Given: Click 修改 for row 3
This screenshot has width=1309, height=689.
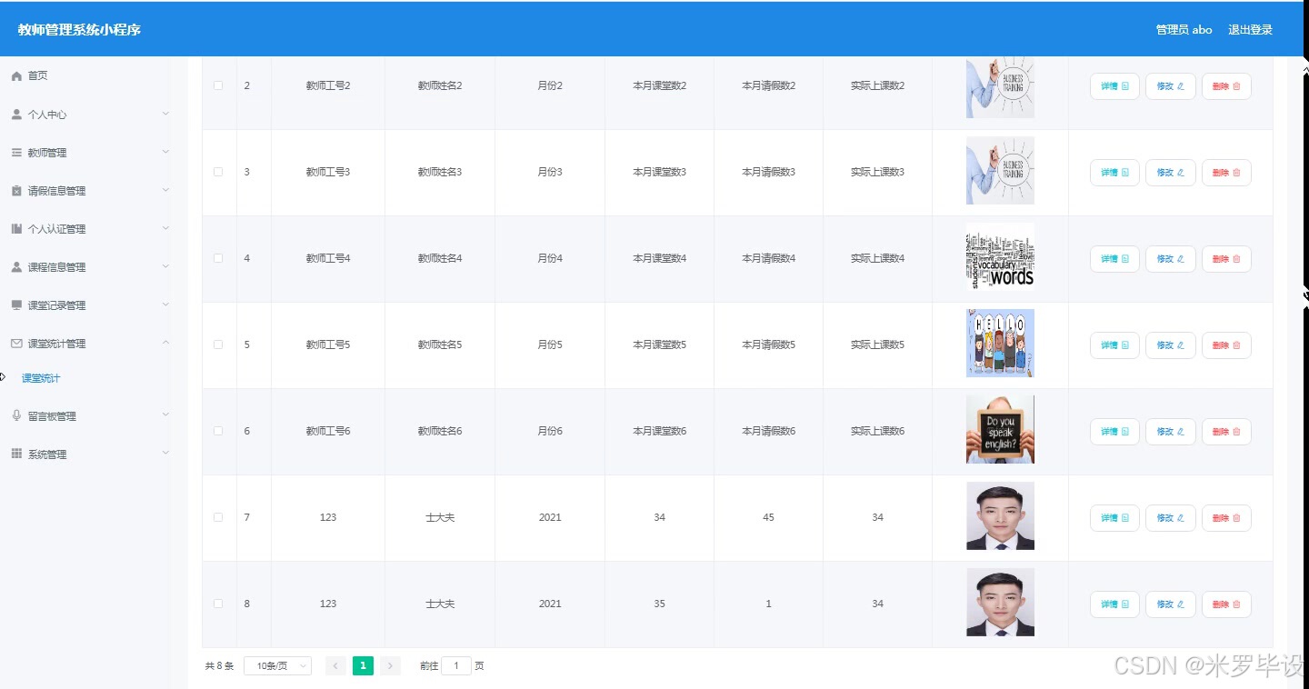Looking at the screenshot, I should coord(1171,173).
